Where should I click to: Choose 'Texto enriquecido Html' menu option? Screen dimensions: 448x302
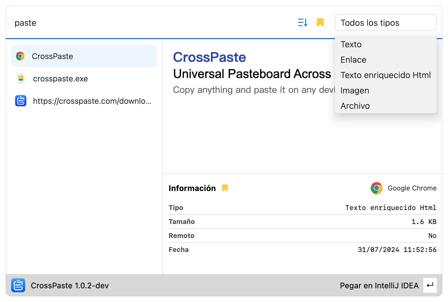pos(386,75)
